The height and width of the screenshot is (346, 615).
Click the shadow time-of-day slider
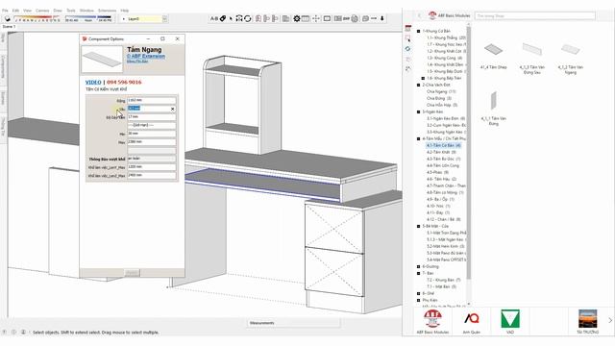[x=88, y=18]
